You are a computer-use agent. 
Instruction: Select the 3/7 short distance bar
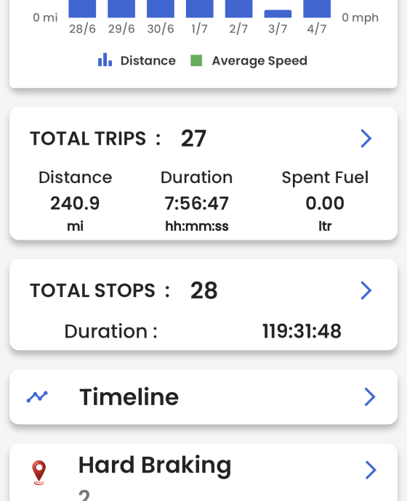(x=278, y=14)
